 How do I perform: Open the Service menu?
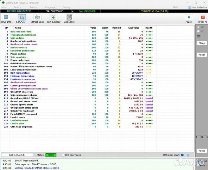pos(17,7)
